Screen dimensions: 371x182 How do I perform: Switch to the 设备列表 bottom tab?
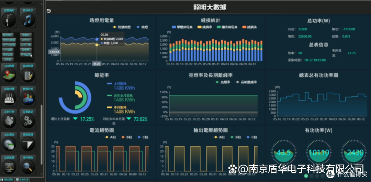click(23, 180)
